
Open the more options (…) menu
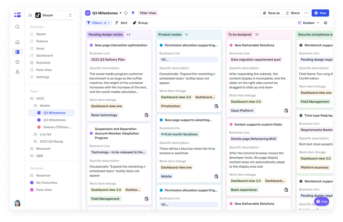306,13
